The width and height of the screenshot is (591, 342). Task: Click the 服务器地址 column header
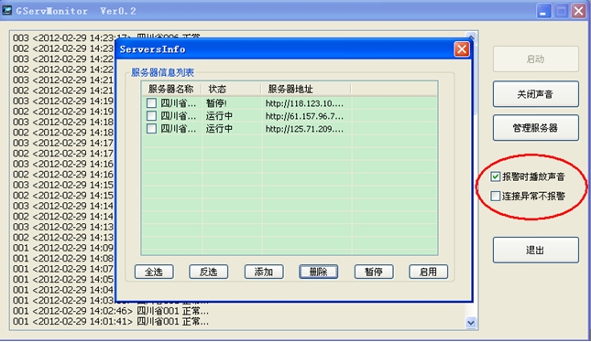[x=306, y=90]
